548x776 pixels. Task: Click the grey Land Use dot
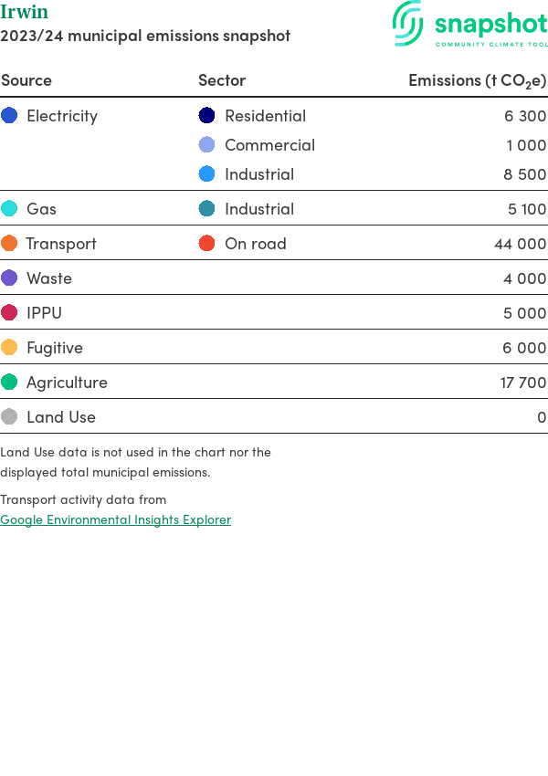[x=9, y=417]
